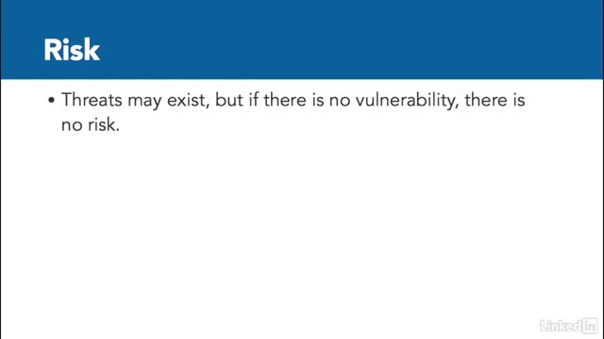
Task: Click the second 'there' after the comma
Action: point(486,100)
